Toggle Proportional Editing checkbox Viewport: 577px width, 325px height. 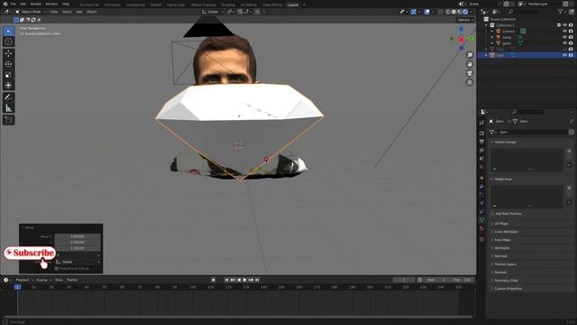56,269
